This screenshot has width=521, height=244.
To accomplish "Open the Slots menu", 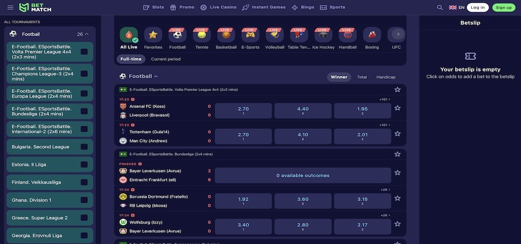I will (154, 7).
